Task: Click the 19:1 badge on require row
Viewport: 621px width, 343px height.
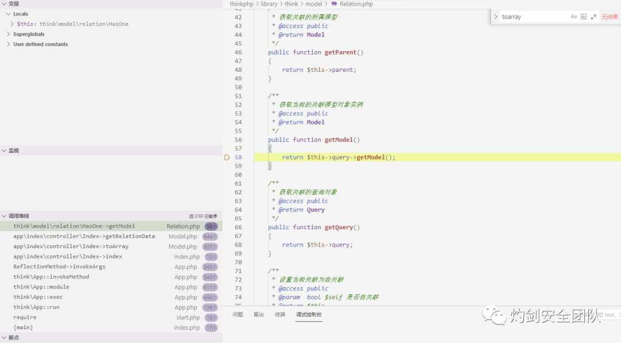Action: (x=211, y=318)
